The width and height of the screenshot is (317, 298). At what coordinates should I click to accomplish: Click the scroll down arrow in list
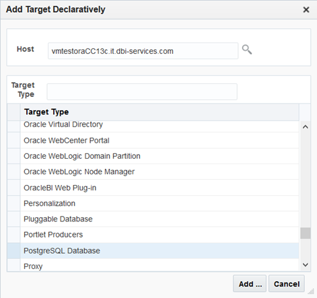(x=305, y=265)
